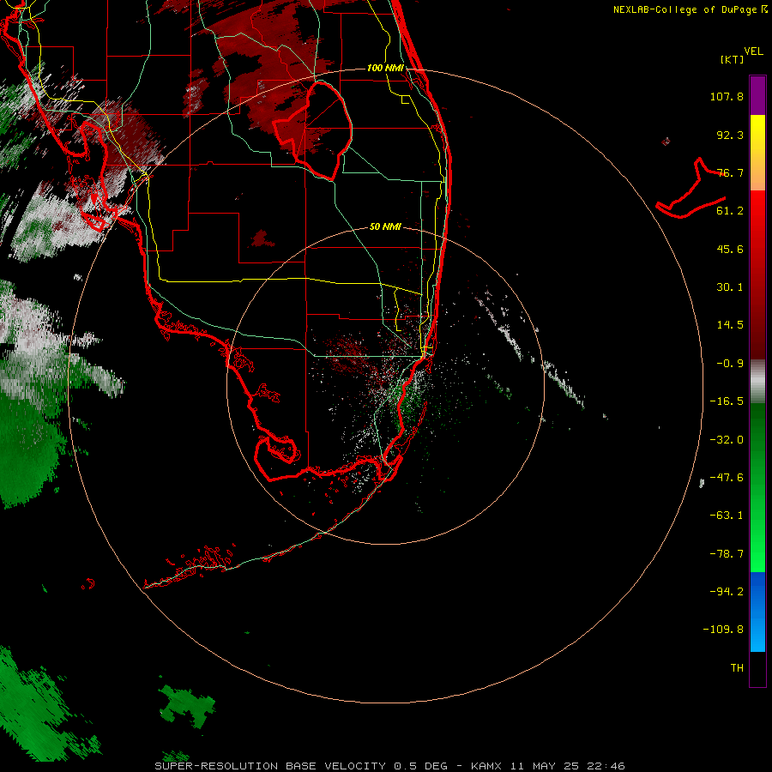The width and height of the screenshot is (772, 772).
Task: Click the Lake Okeechobee outline on map
Action: [313, 130]
